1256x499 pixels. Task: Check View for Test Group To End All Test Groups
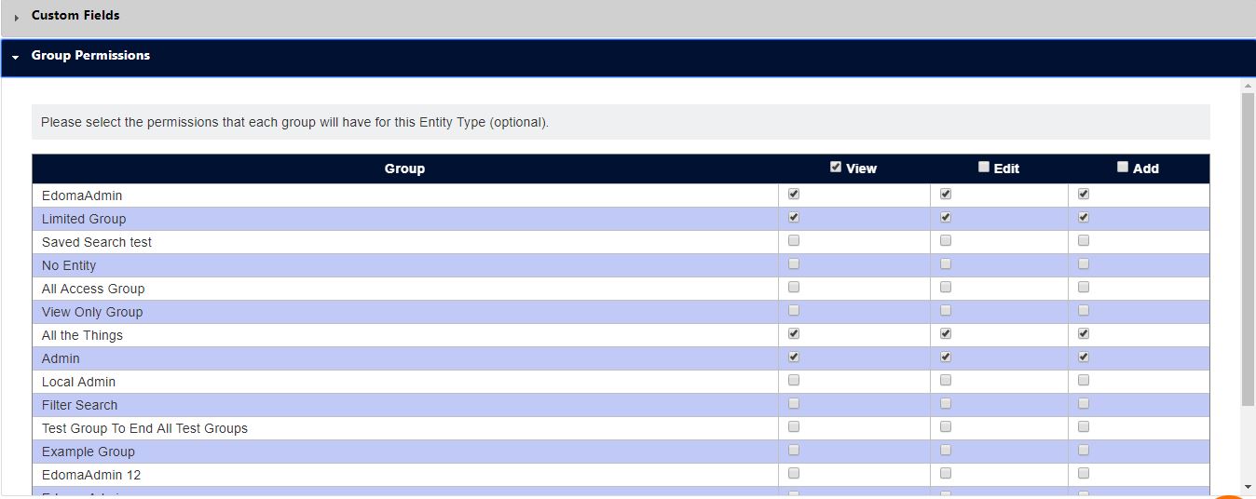pos(794,427)
